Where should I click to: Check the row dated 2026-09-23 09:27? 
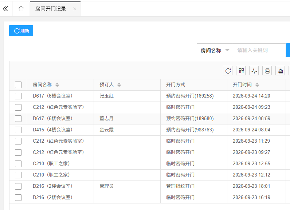pyautogui.click(x=18, y=152)
